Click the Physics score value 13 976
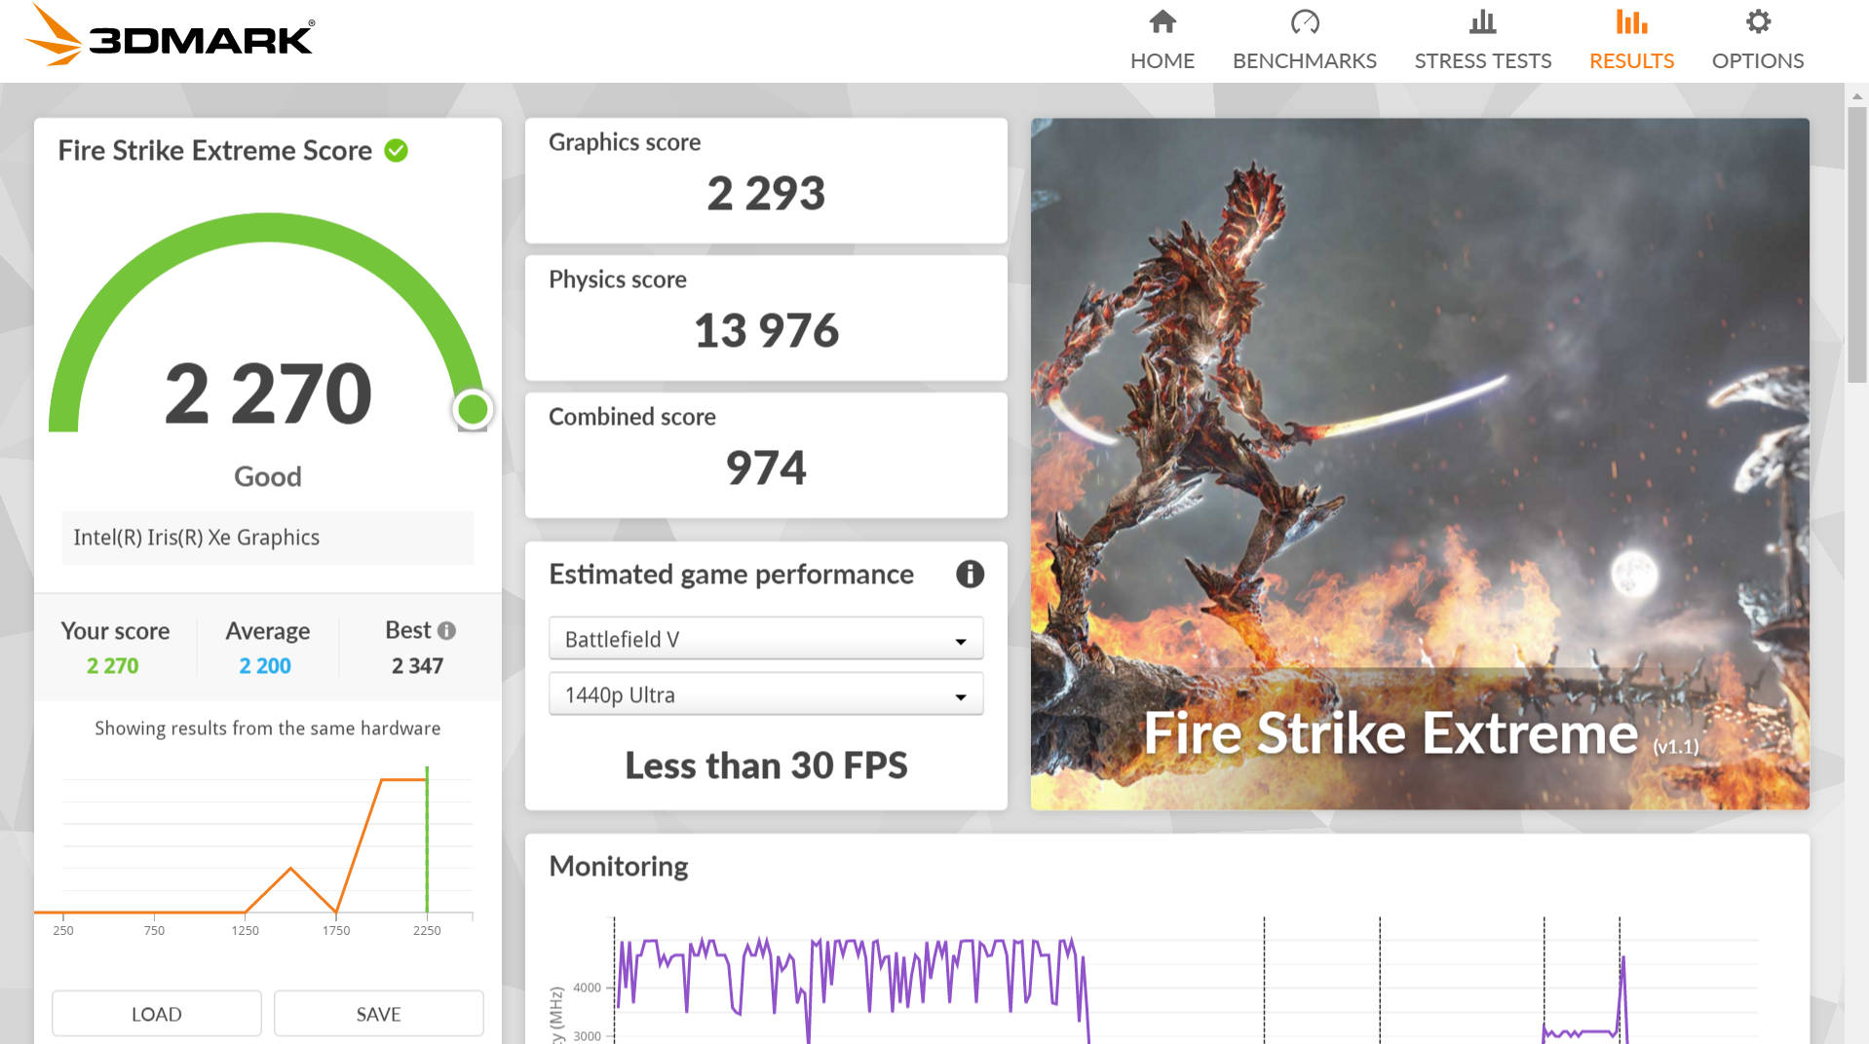Viewport: 1869px width, 1044px height. [766, 330]
